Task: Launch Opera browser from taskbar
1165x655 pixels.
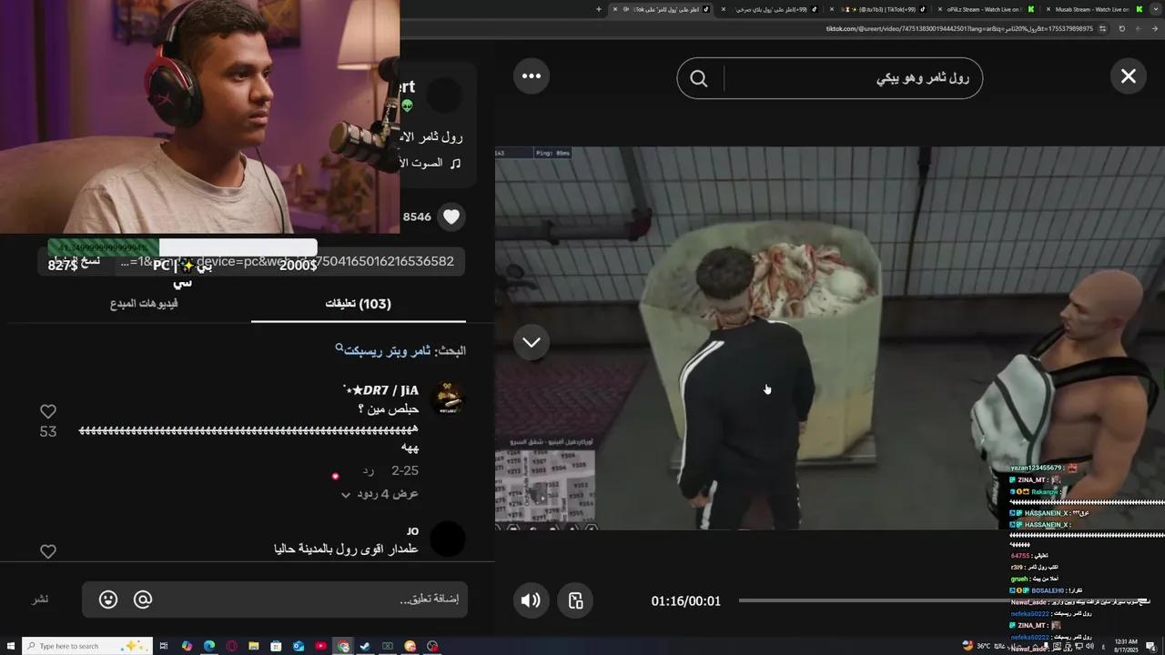Action: pyautogui.click(x=231, y=646)
